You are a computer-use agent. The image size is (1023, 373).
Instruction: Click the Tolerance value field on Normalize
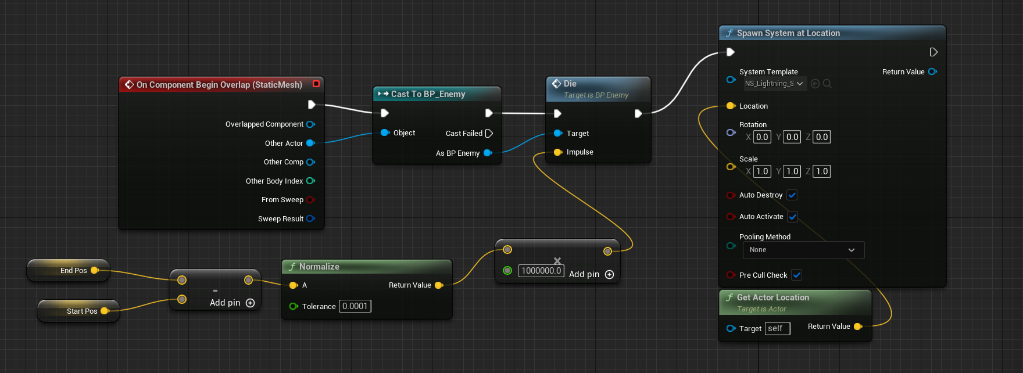[x=355, y=306]
